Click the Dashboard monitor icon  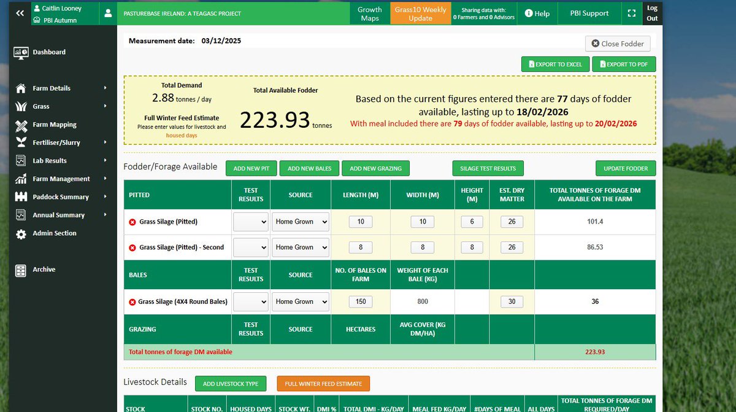pyautogui.click(x=21, y=52)
